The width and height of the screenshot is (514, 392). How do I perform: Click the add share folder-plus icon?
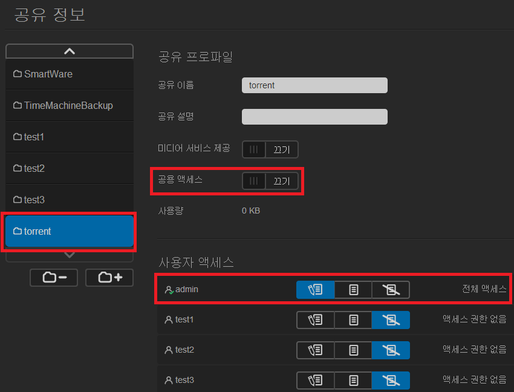click(109, 278)
